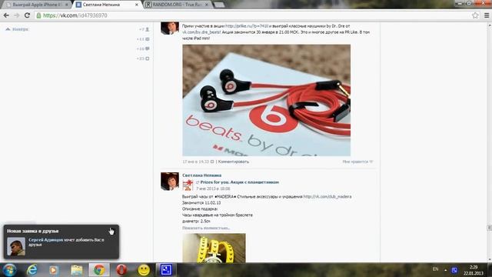492x277 pixels.
Task: Click the Chrome icon in taskbar
Action: [x=99, y=270]
